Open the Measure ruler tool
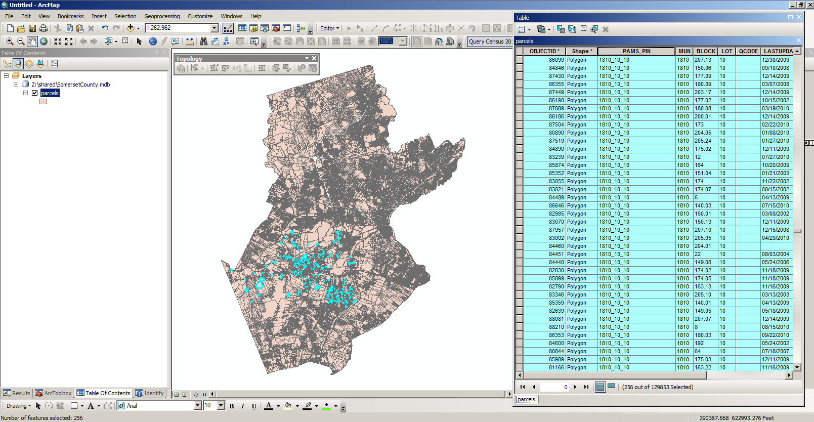The width and height of the screenshot is (814, 422). (190, 41)
